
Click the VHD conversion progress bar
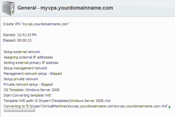19,110
